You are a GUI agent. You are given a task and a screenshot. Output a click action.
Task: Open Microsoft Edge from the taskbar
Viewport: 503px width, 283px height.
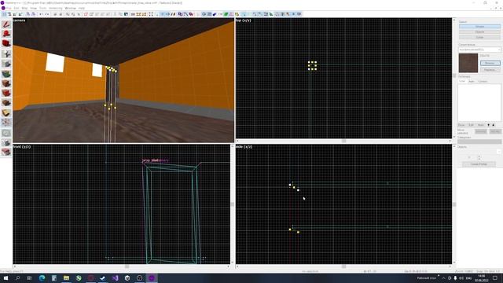tap(42, 278)
